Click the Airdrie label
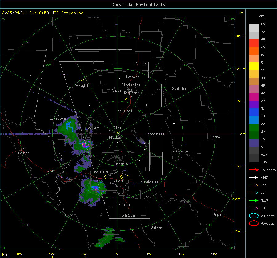 121,164
